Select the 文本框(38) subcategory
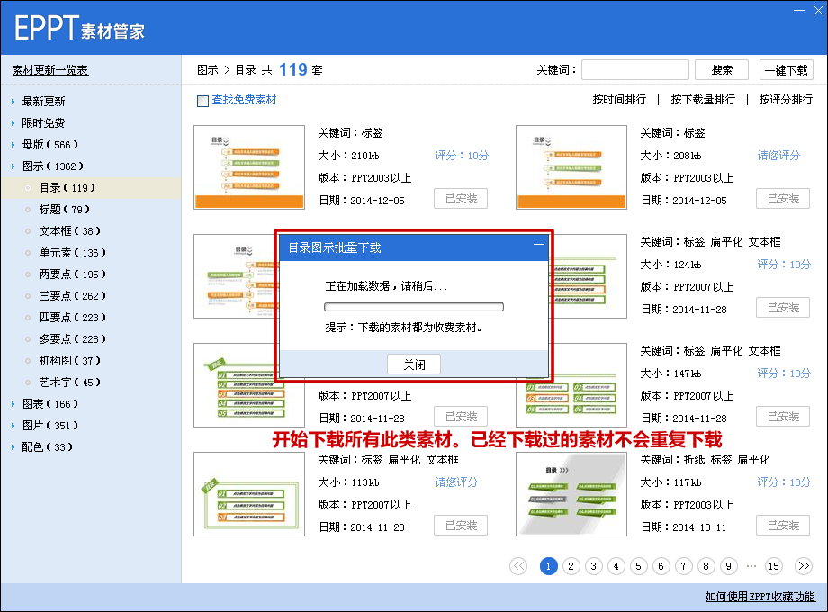Screen dimensions: 828x612 pos(69,231)
